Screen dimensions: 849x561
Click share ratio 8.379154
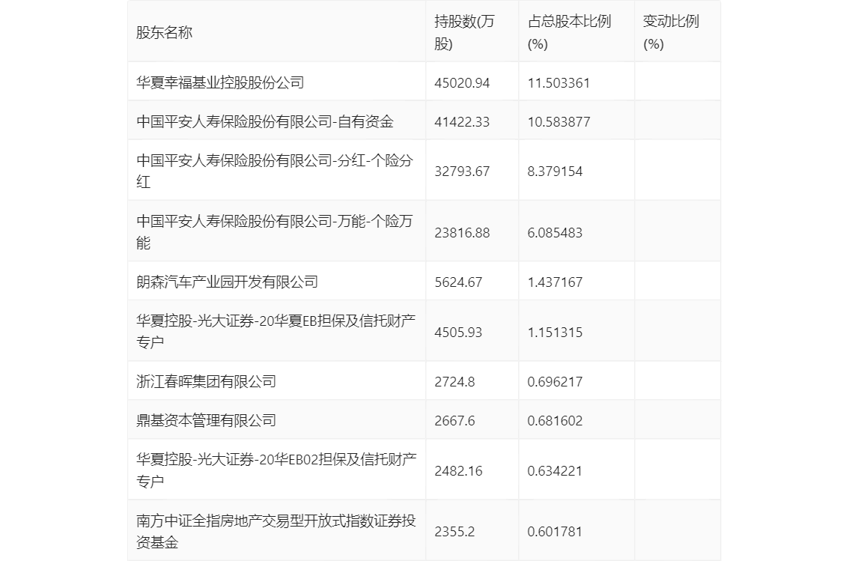(x=555, y=172)
